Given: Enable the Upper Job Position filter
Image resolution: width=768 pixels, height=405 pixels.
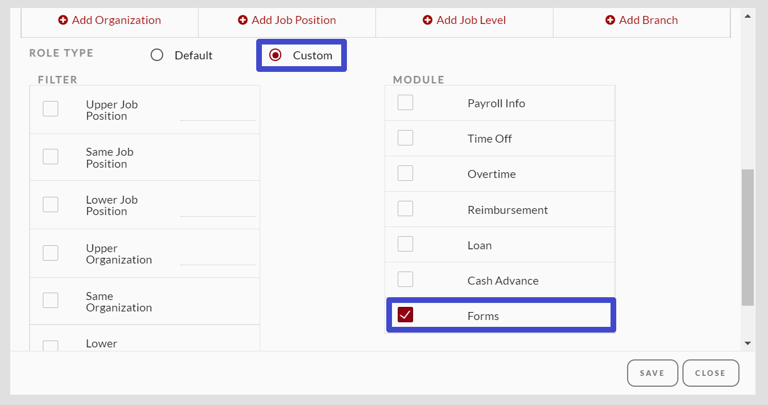Looking at the screenshot, I should 51,108.
